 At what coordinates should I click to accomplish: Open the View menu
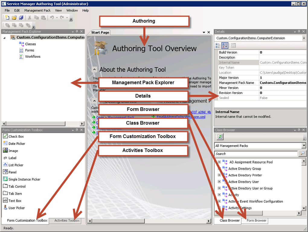tap(58, 10)
